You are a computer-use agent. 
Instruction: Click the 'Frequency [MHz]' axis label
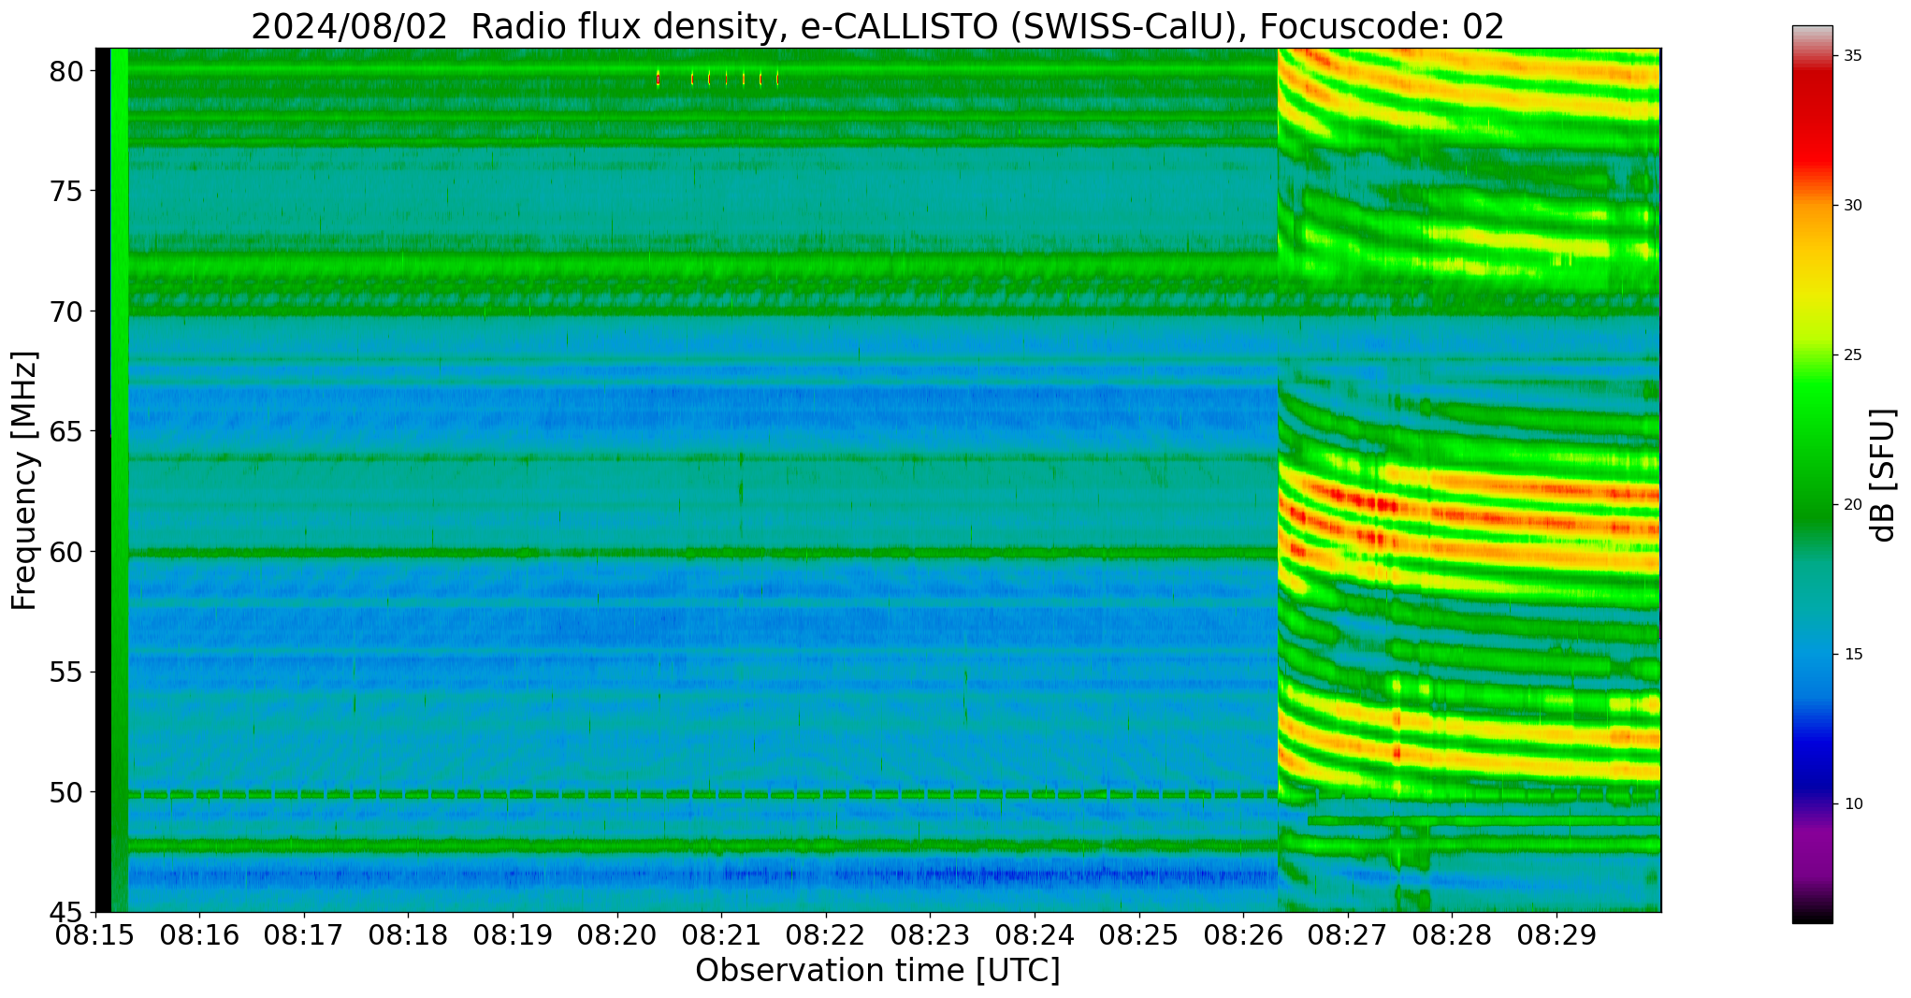coord(24,481)
